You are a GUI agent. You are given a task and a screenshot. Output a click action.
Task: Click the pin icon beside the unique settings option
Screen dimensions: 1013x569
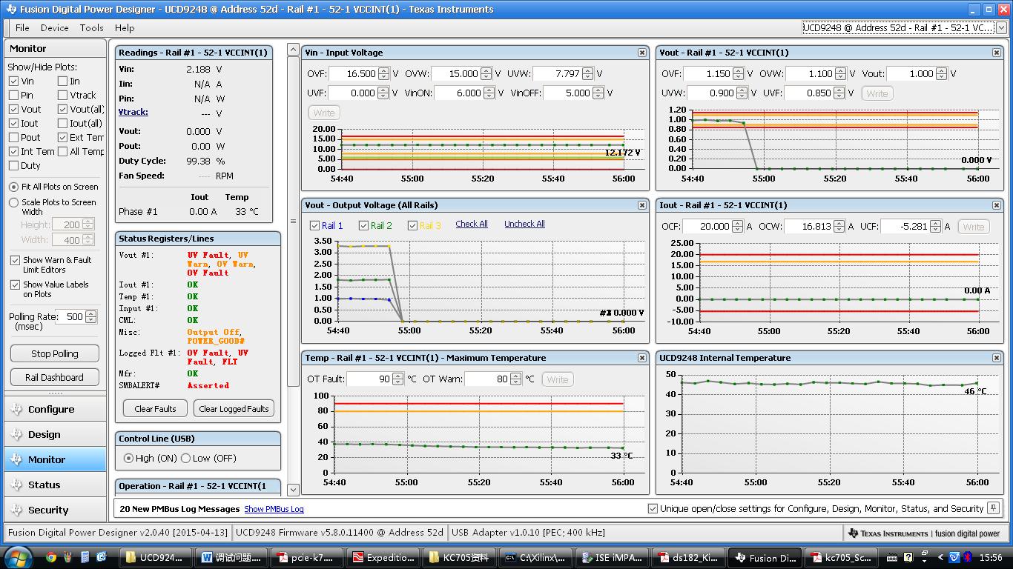pos(994,508)
